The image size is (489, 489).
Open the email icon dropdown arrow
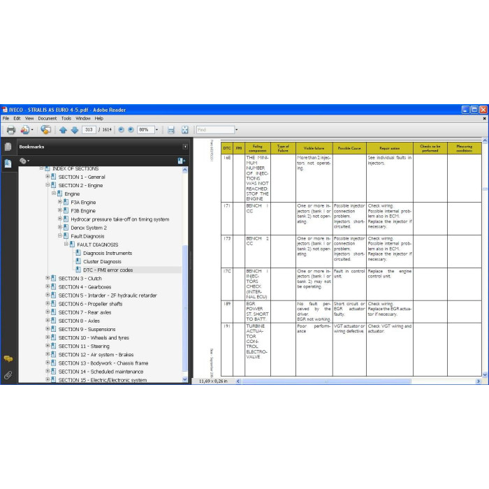[x=32, y=130]
